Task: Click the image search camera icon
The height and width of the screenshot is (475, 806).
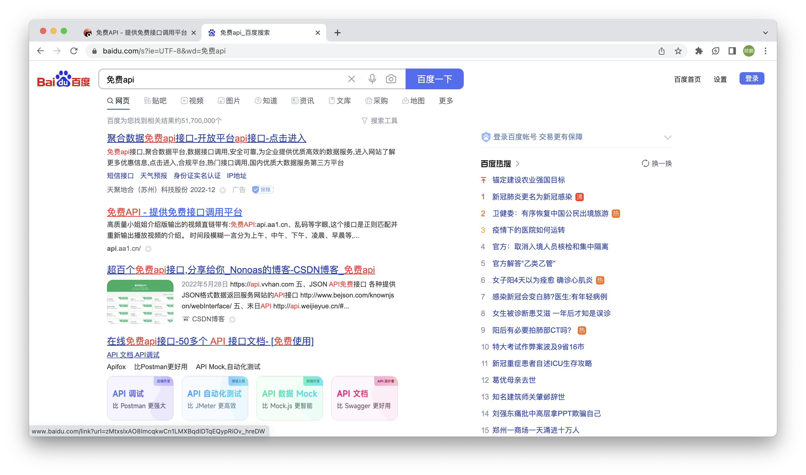Action: coord(391,79)
